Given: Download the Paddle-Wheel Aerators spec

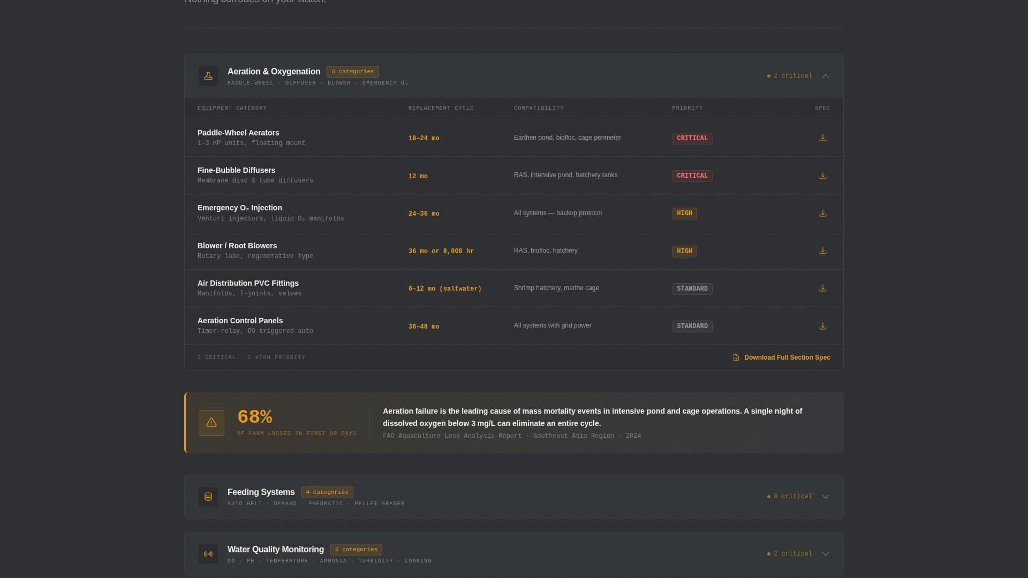Looking at the screenshot, I should click(822, 138).
